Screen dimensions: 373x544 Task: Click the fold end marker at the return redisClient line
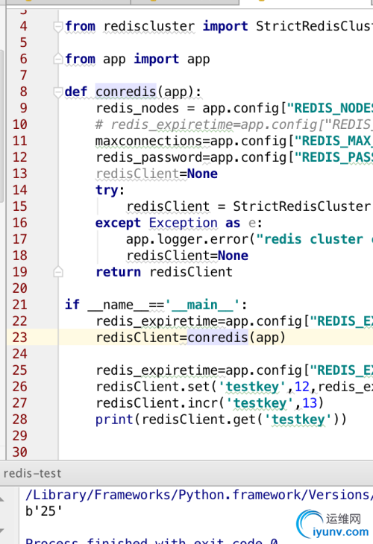[x=57, y=272]
